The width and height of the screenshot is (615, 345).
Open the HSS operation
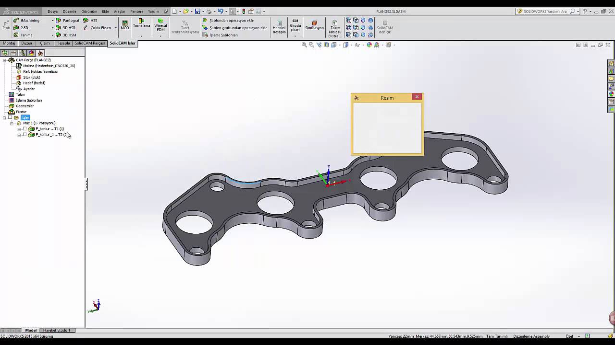pos(90,21)
